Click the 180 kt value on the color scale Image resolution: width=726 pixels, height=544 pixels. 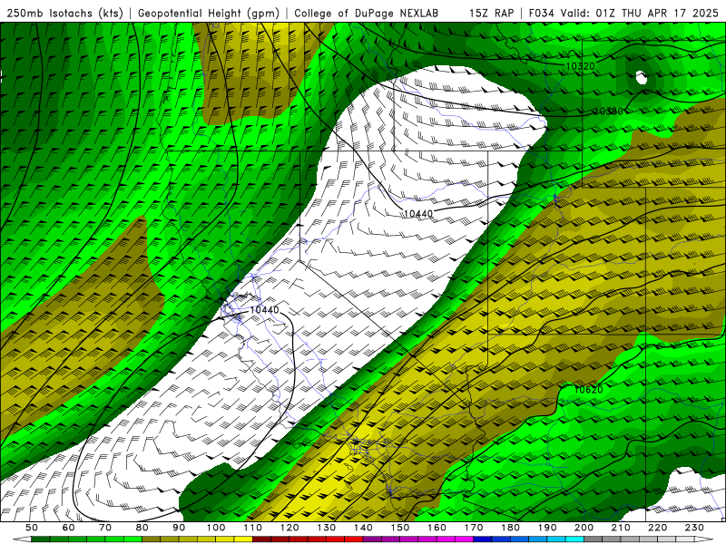click(511, 528)
